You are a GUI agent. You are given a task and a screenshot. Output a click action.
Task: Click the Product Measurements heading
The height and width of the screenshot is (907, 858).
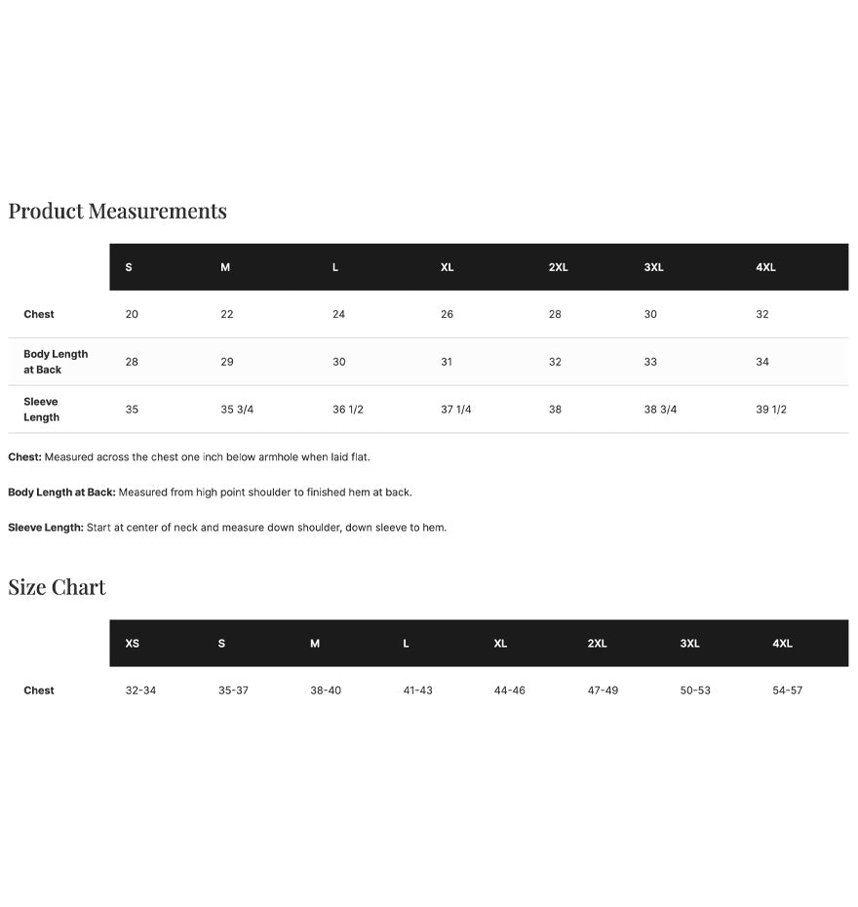[117, 211]
